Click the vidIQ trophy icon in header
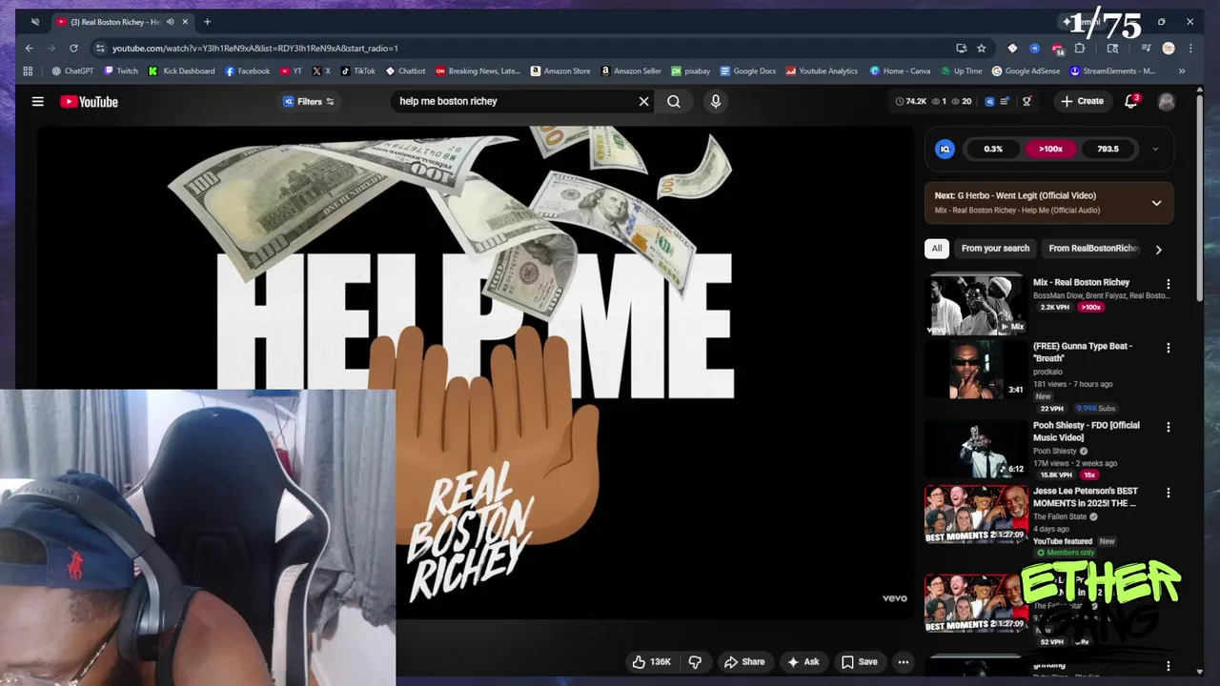Screen dimensions: 1220x686 [1027, 101]
